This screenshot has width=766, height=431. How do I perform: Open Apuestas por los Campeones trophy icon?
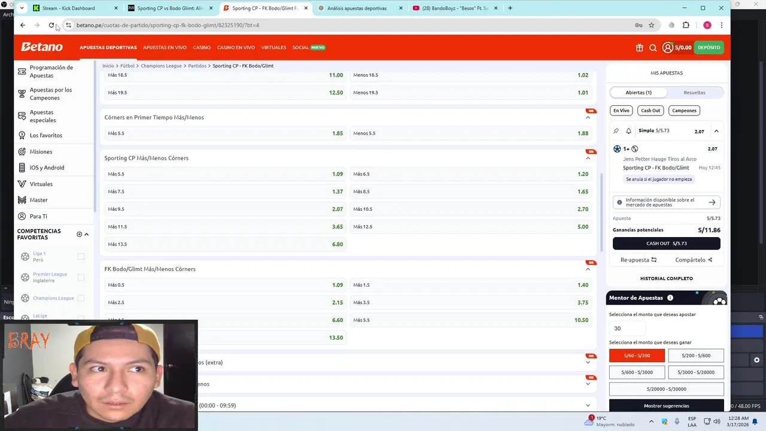pos(22,93)
